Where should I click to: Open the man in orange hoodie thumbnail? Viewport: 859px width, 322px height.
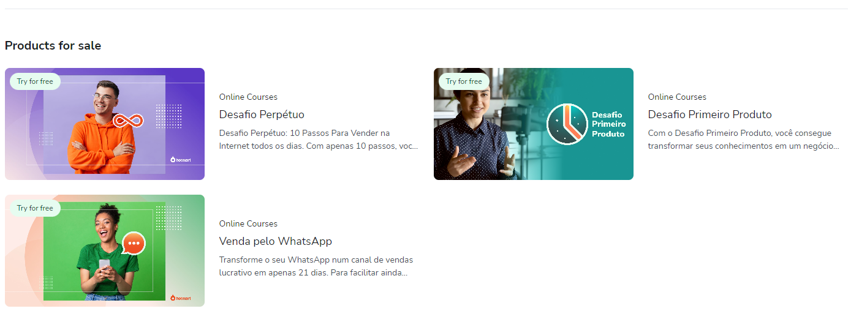pyautogui.click(x=105, y=124)
